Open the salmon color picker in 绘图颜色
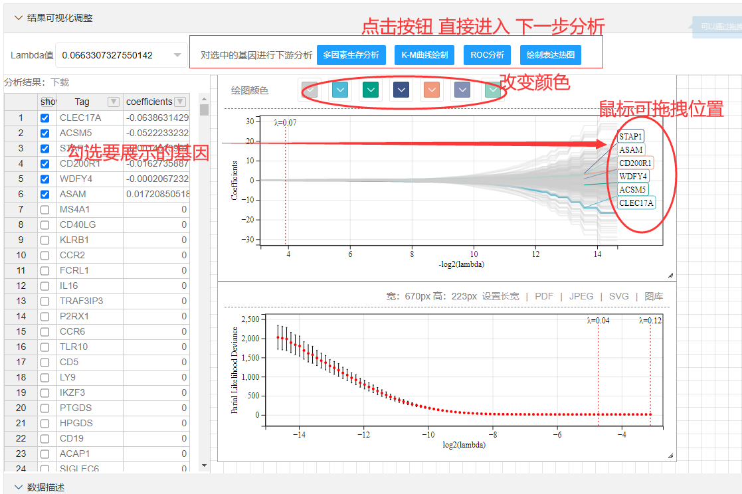Image resolution: width=742 pixels, height=494 pixels. [x=431, y=88]
